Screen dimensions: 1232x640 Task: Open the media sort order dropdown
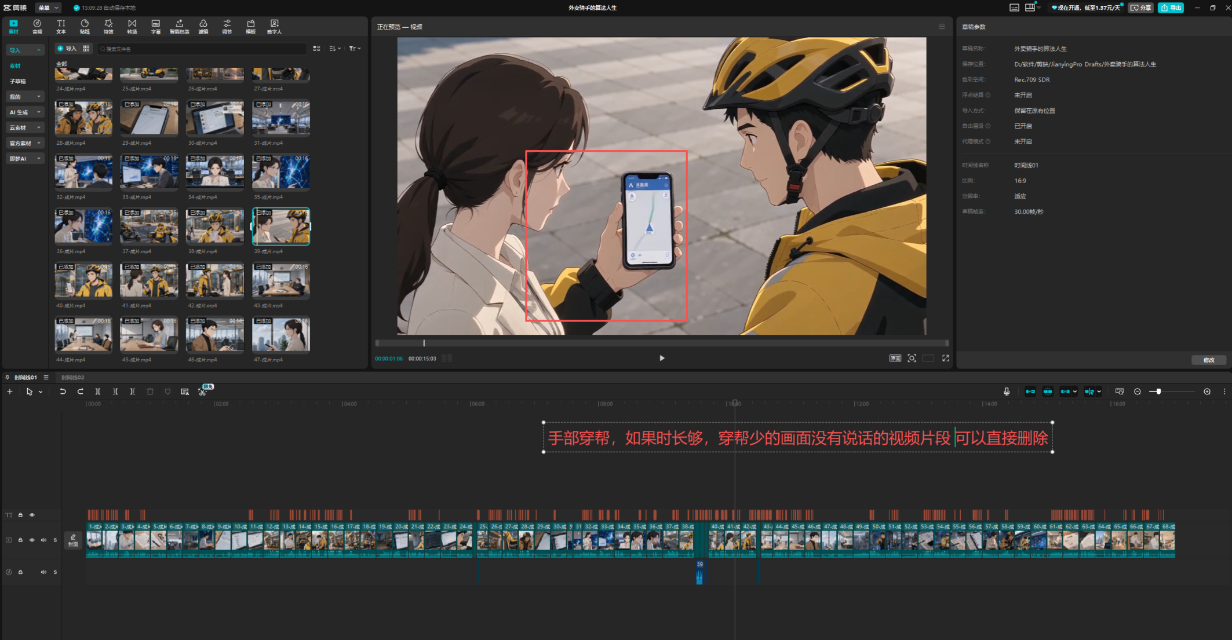(x=335, y=49)
